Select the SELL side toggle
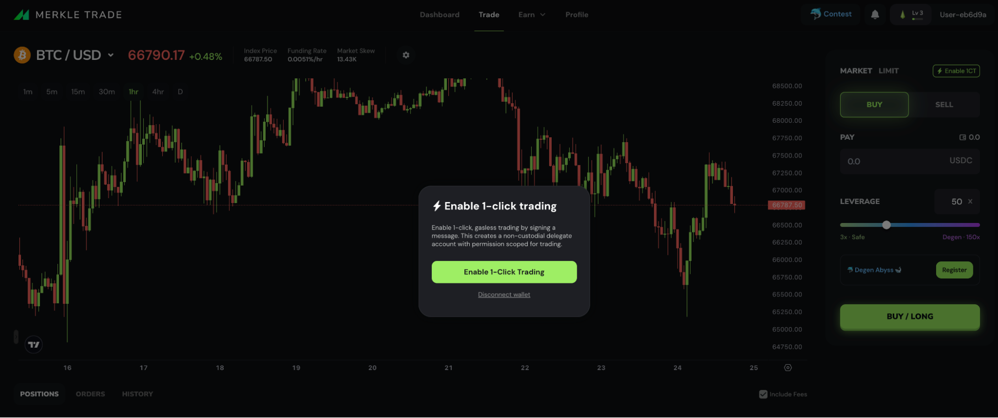 pos(944,105)
